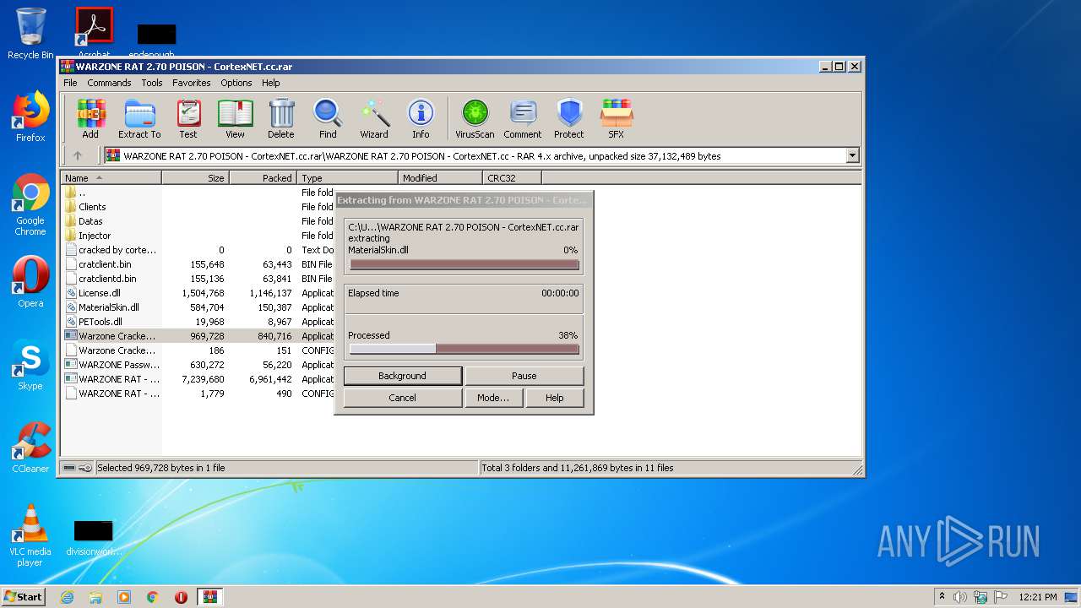This screenshot has width=1081, height=608.
Task: Open the Tools menu
Action: pos(152,83)
